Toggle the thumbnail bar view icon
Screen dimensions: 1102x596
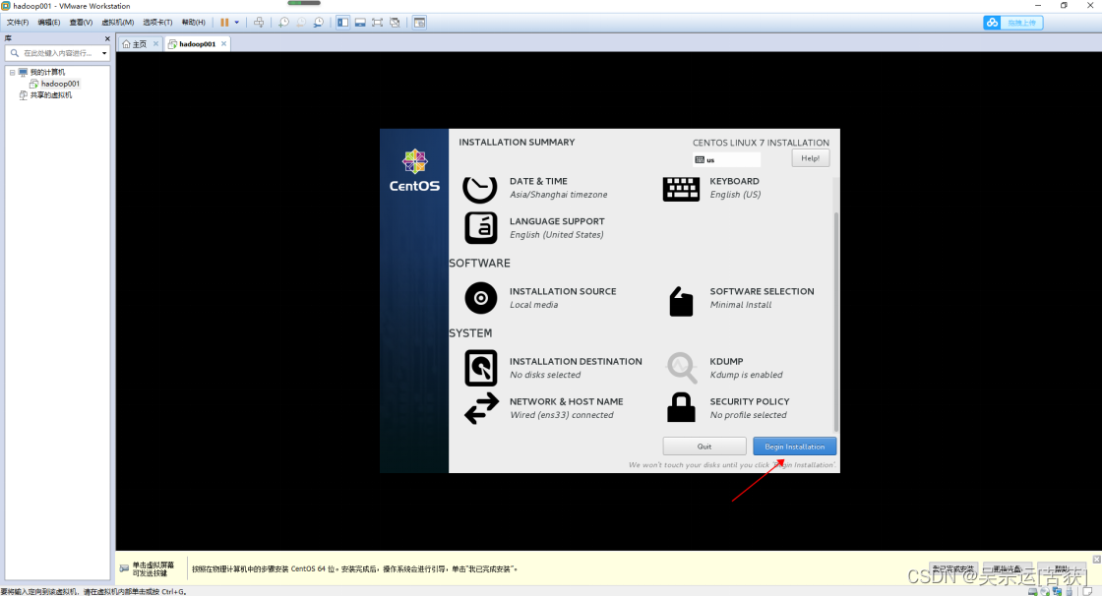pyautogui.click(x=360, y=23)
